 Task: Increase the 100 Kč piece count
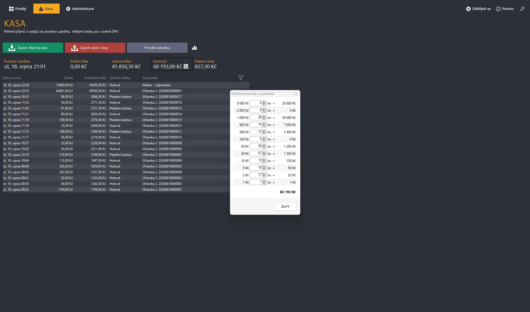click(264, 138)
